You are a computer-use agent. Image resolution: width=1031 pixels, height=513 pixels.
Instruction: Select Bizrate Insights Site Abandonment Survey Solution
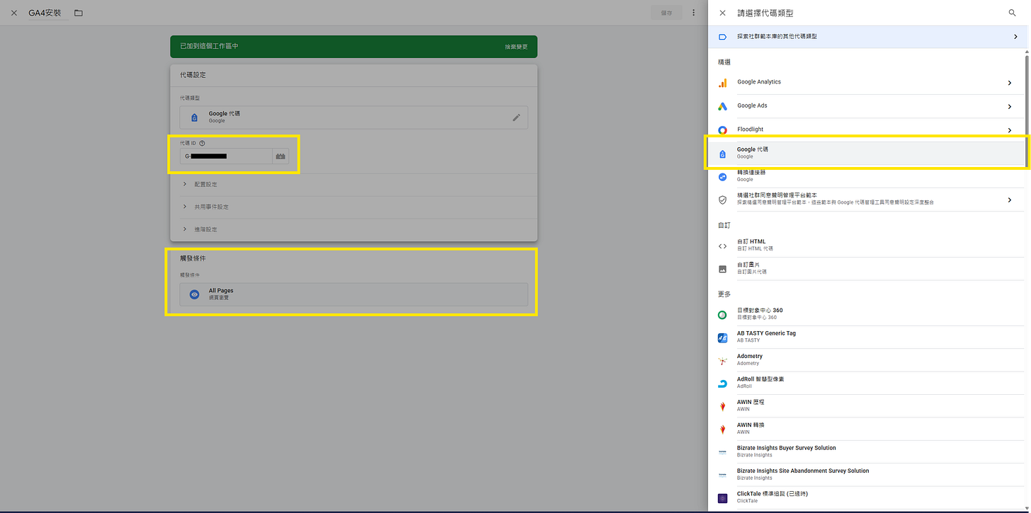click(x=866, y=474)
